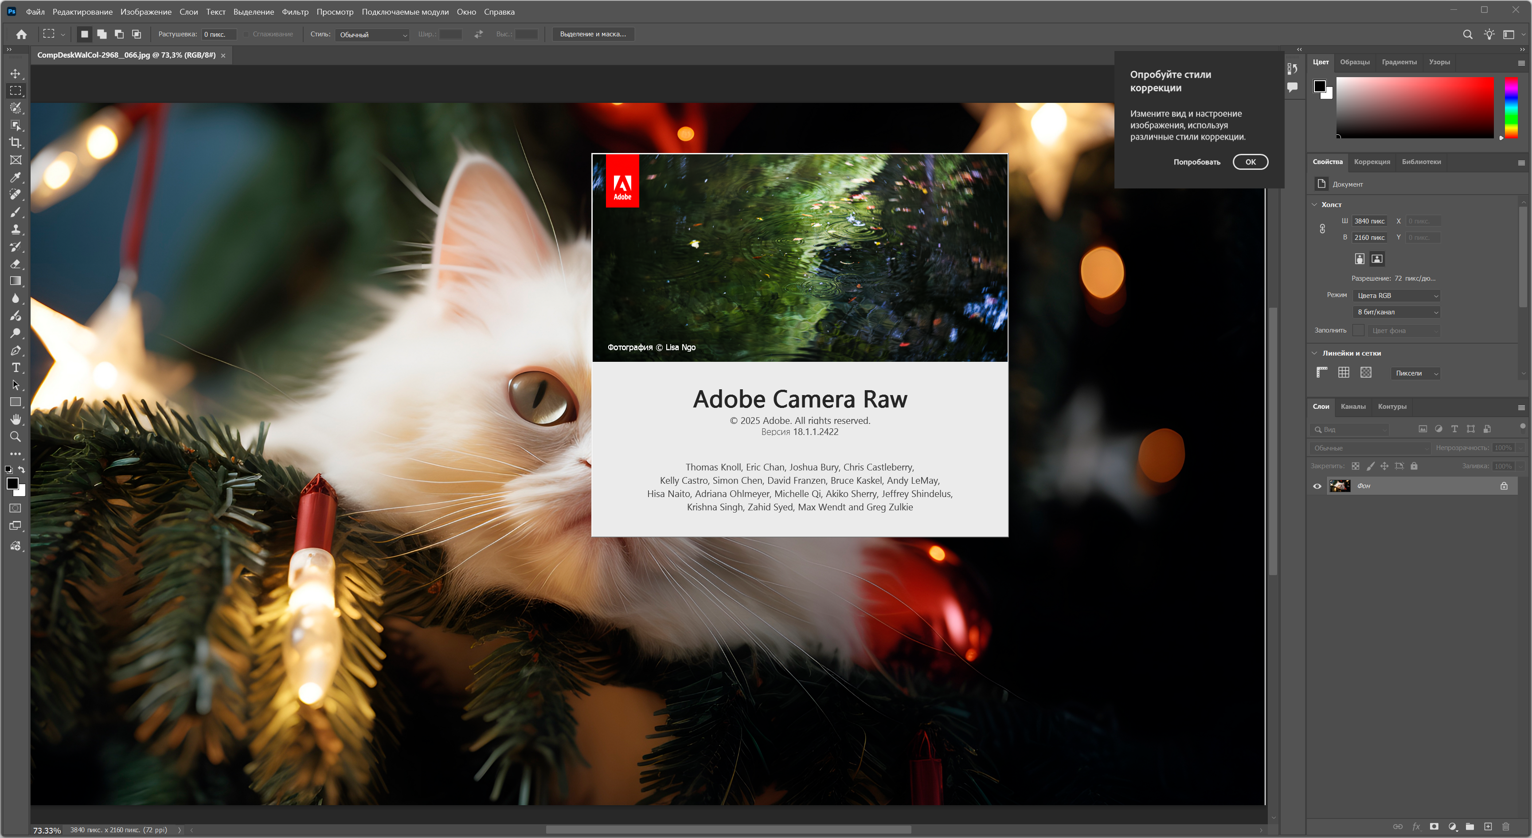Click the OK button in the tip popup

[1250, 162]
